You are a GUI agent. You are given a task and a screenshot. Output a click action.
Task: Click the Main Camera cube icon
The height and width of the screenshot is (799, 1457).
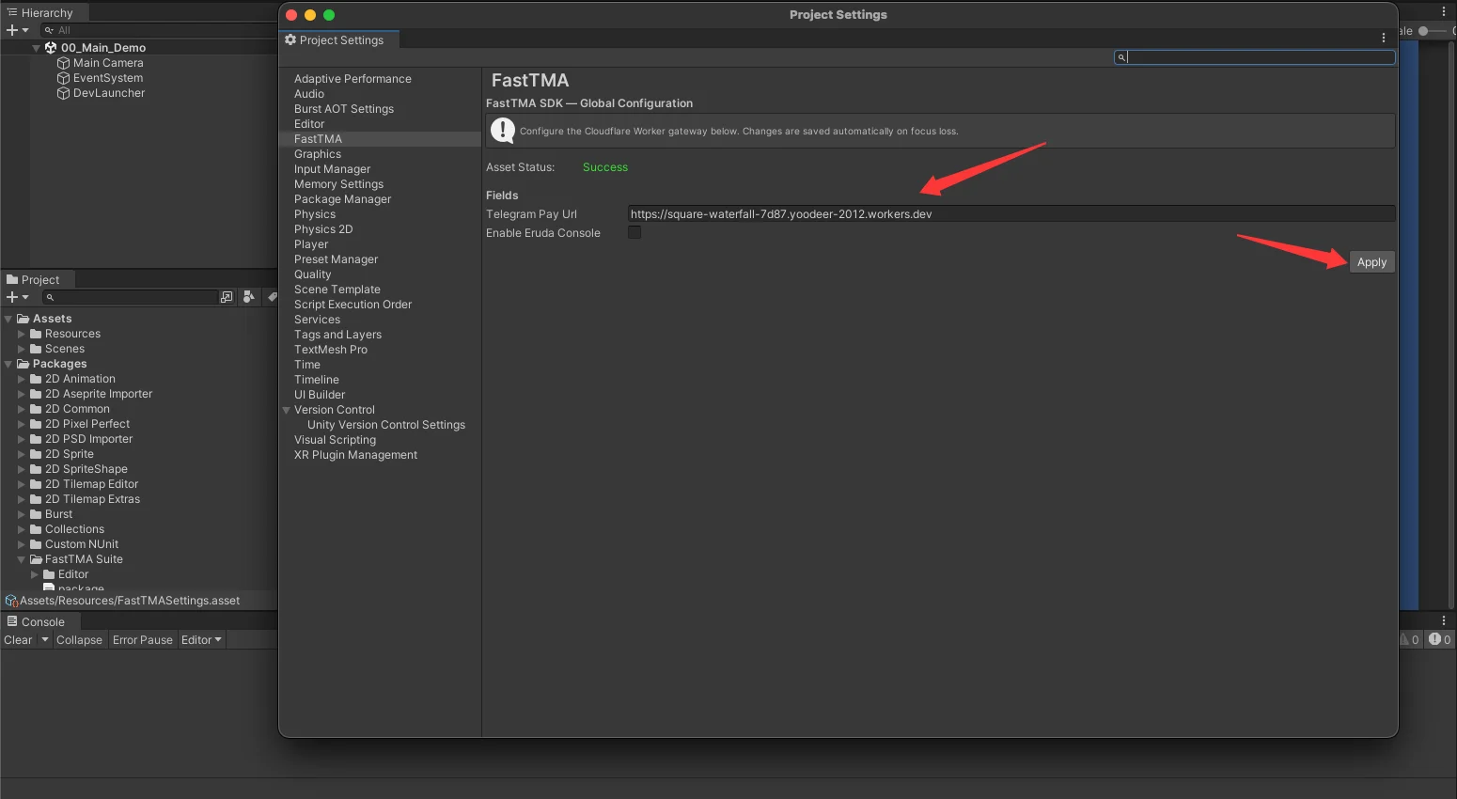tap(64, 63)
